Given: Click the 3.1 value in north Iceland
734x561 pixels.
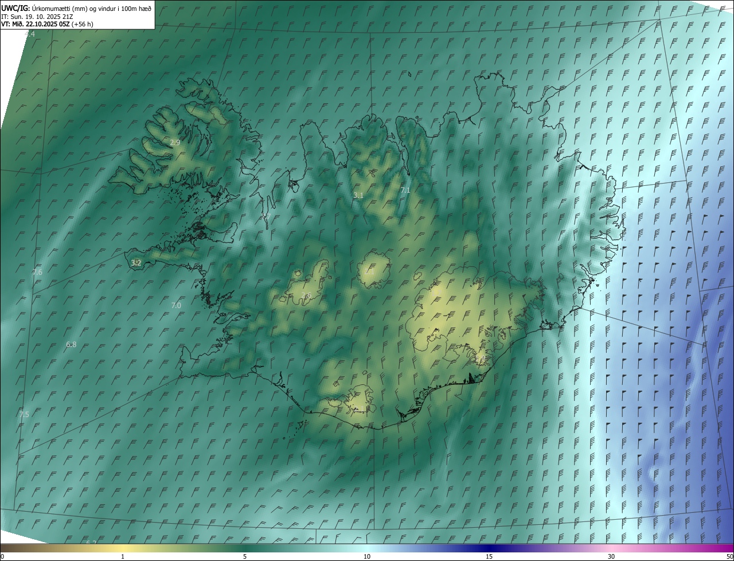Looking at the screenshot, I should point(358,196).
